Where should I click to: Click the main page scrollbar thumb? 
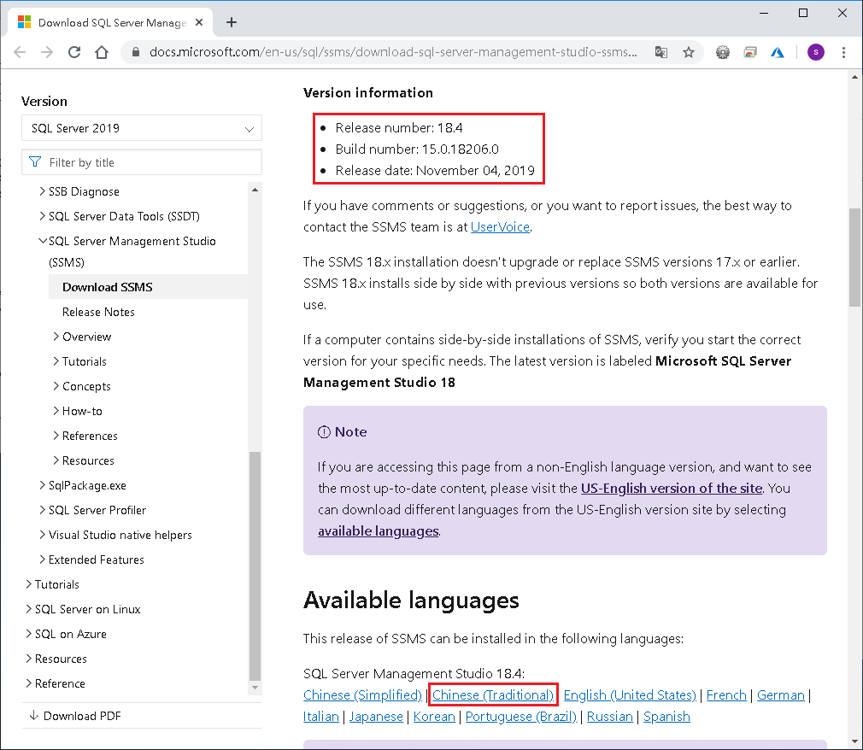[854, 256]
